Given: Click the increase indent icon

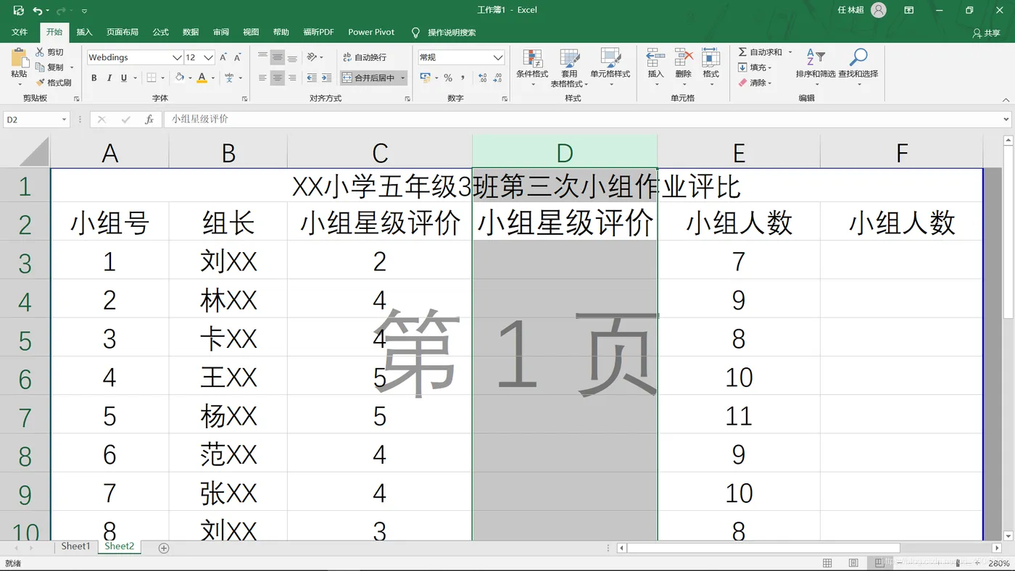Looking at the screenshot, I should click(327, 78).
